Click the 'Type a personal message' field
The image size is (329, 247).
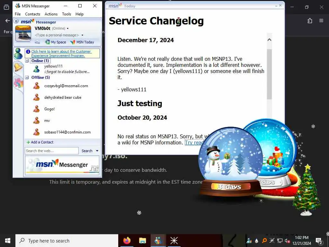point(57,35)
